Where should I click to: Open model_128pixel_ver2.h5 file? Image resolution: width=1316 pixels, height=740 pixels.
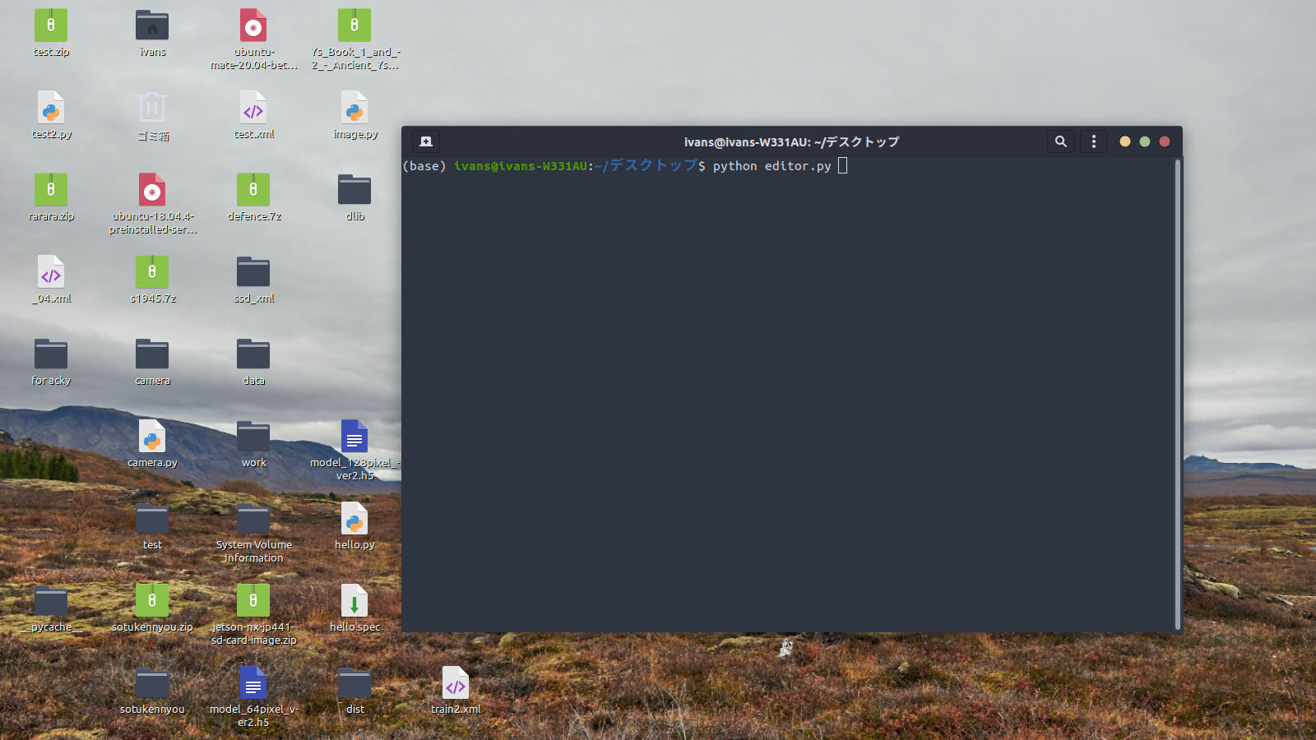click(354, 437)
